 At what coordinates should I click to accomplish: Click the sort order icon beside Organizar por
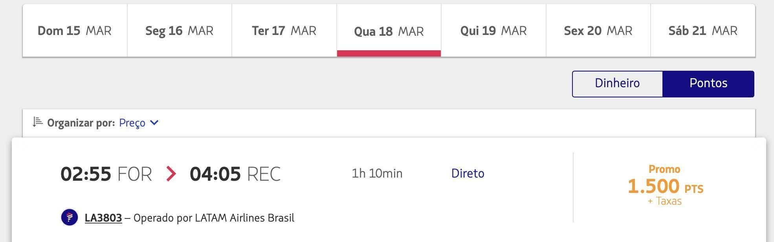[x=37, y=122]
